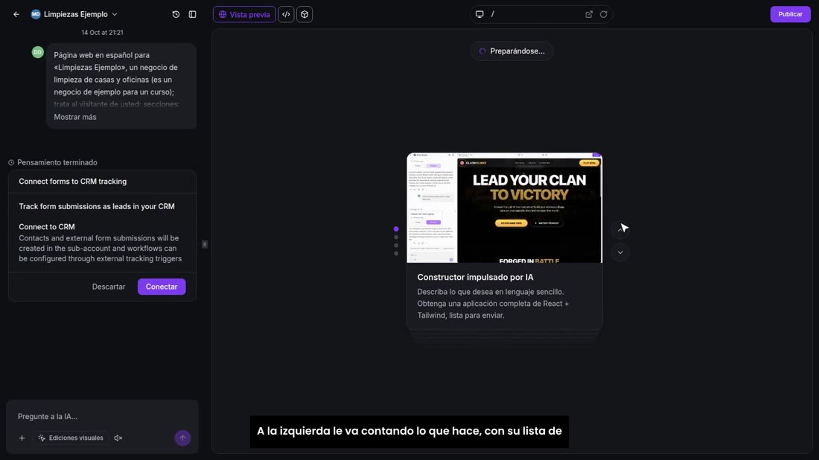Focus the Pregunte a la IA input
This screenshot has width=819, height=460.
pyautogui.click(x=102, y=416)
